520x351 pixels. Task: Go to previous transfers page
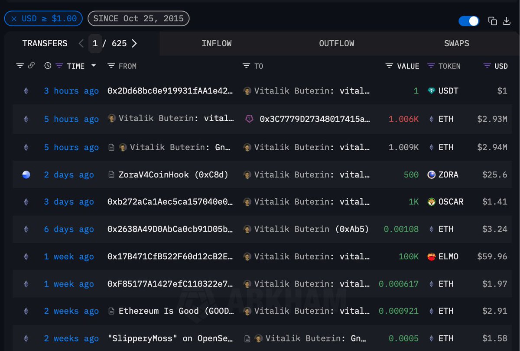pos(81,43)
